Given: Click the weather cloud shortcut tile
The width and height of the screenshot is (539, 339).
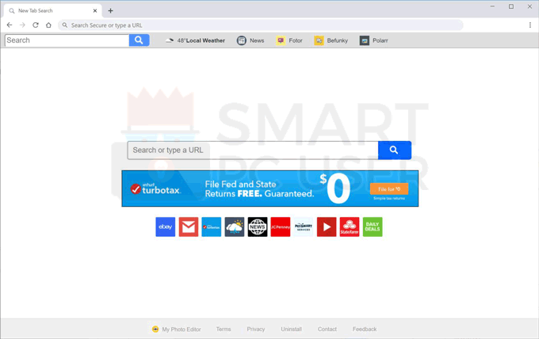Looking at the screenshot, I should tap(235, 227).
